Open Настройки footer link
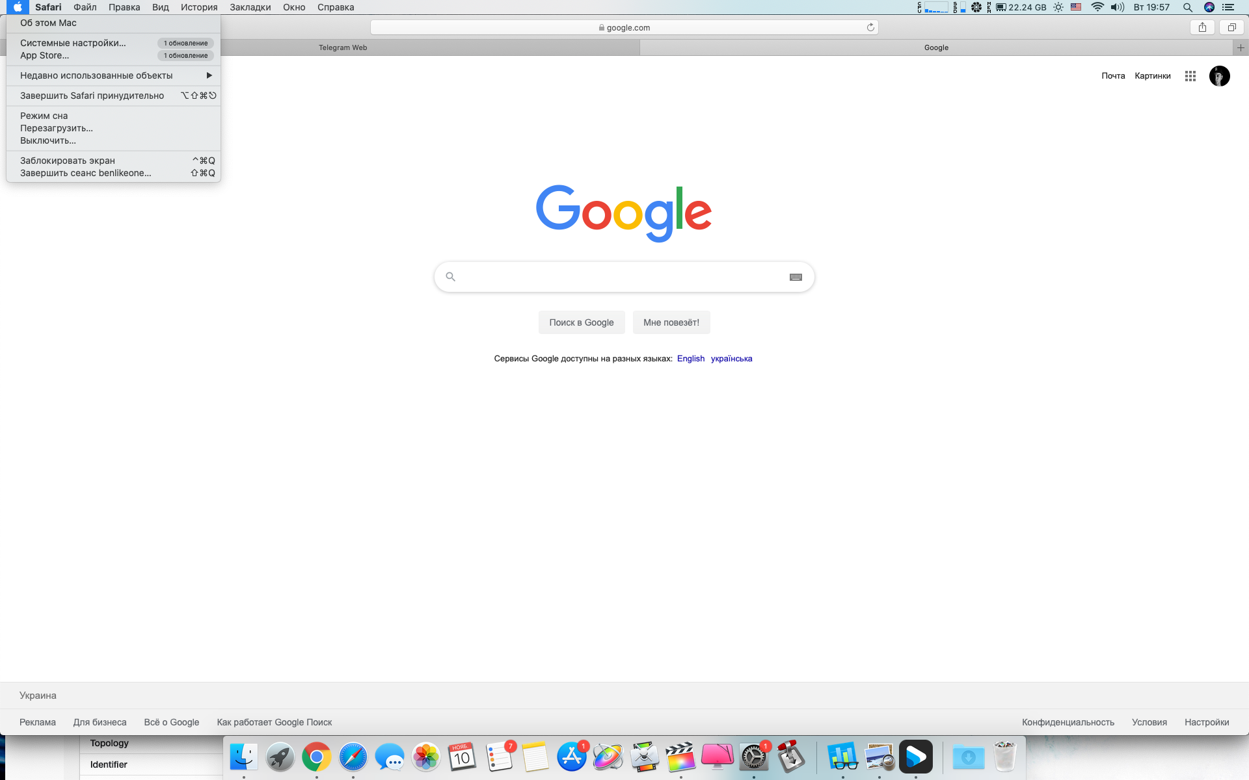The image size is (1249, 780). [1207, 722]
